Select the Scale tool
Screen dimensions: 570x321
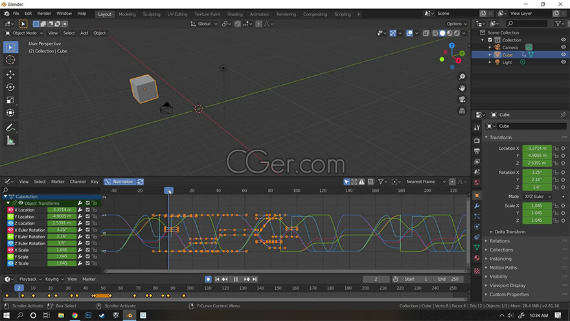pyautogui.click(x=10, y=100)
